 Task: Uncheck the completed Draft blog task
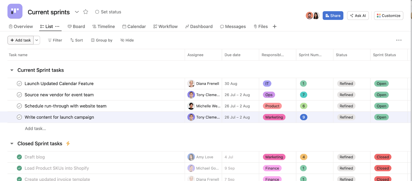point(19,157)
